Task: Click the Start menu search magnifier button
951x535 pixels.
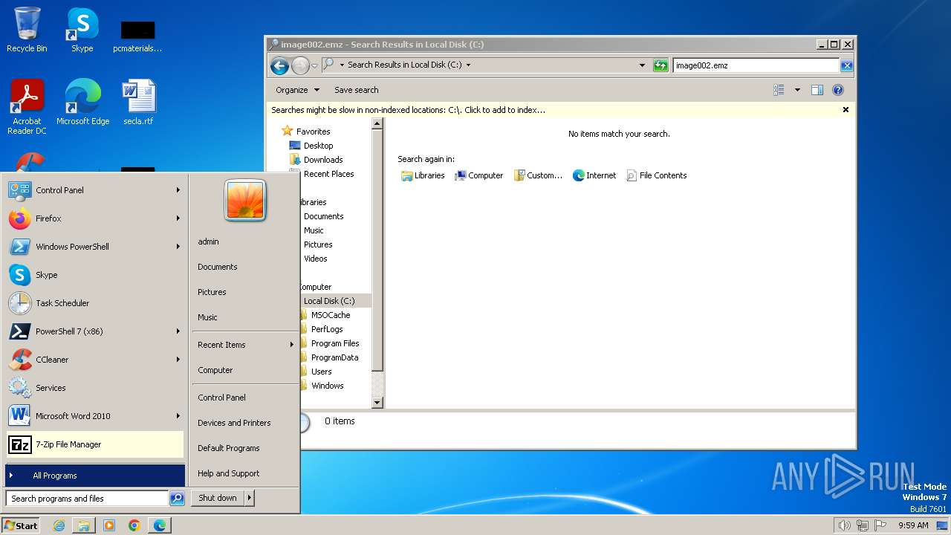Action: [x=177, y=499]
